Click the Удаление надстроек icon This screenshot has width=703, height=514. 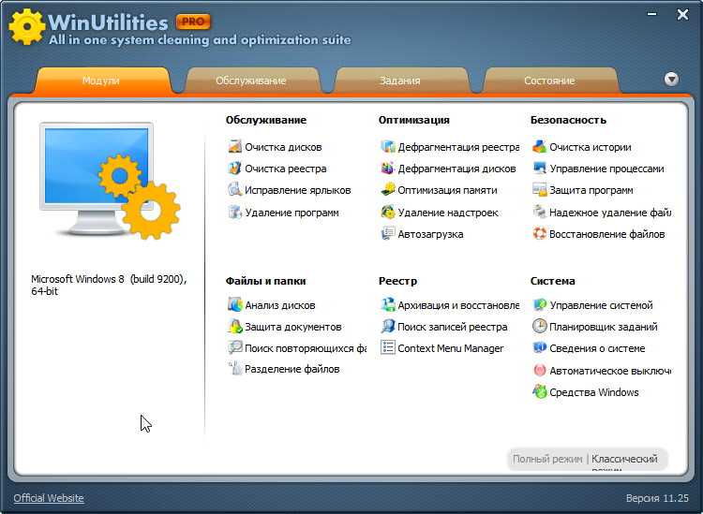click(388, 213)
